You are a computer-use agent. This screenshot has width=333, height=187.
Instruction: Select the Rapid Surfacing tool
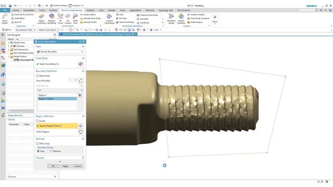point(42,19)
